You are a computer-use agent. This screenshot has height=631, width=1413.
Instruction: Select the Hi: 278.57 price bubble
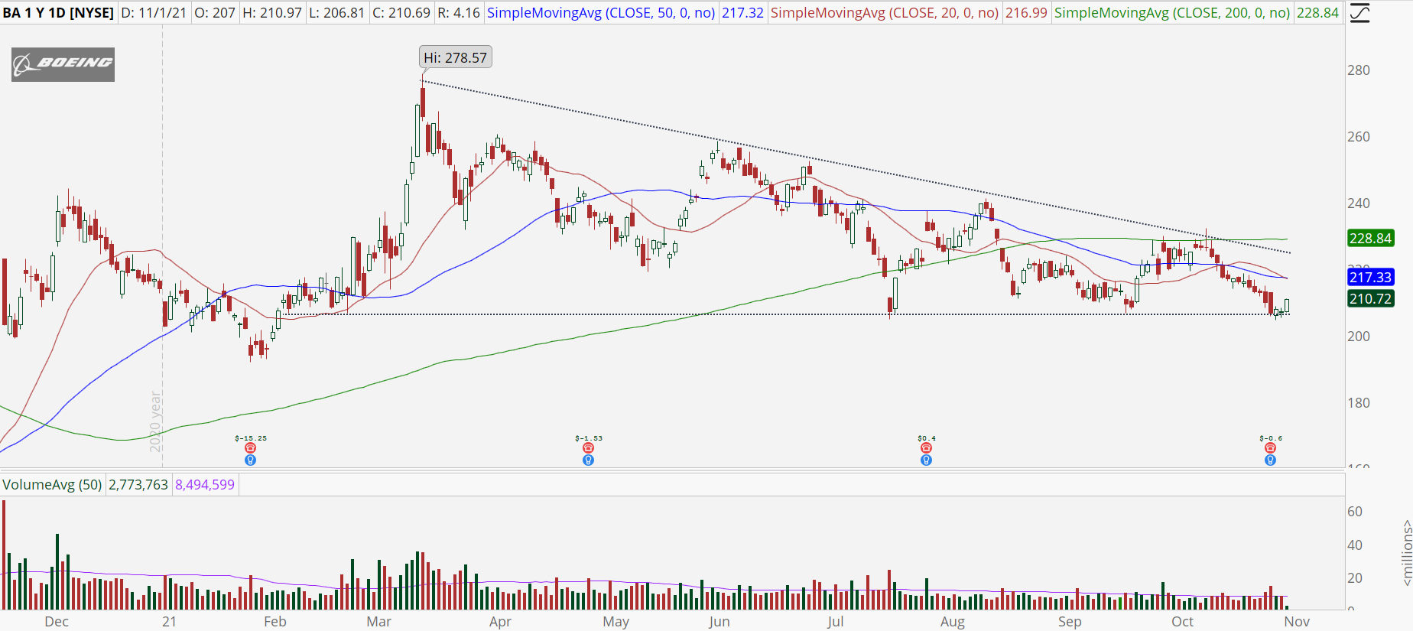coord(456,57)
